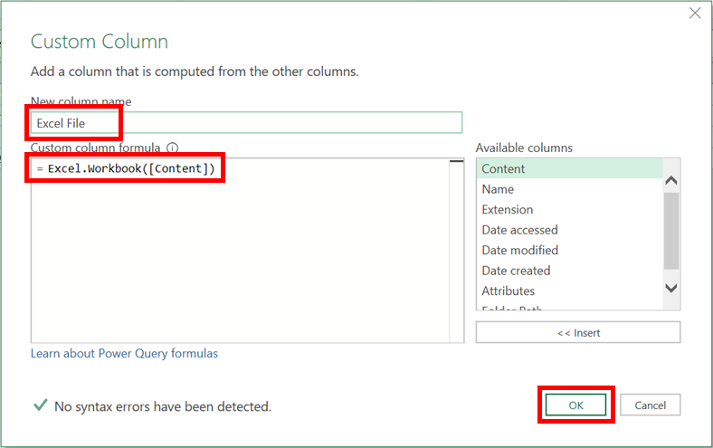
Task: Click the Available columns scrollbar thumb
Action: pyautogui.click(x=670, y=231)
